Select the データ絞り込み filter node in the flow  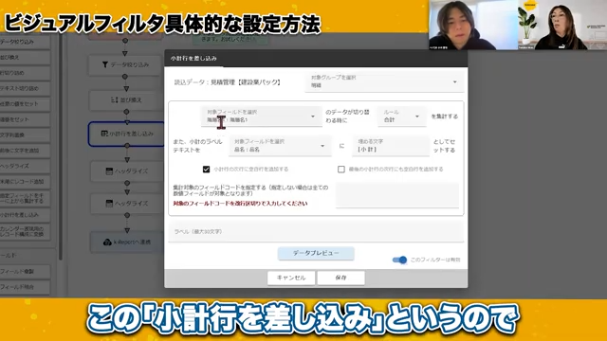pos(124,64)
